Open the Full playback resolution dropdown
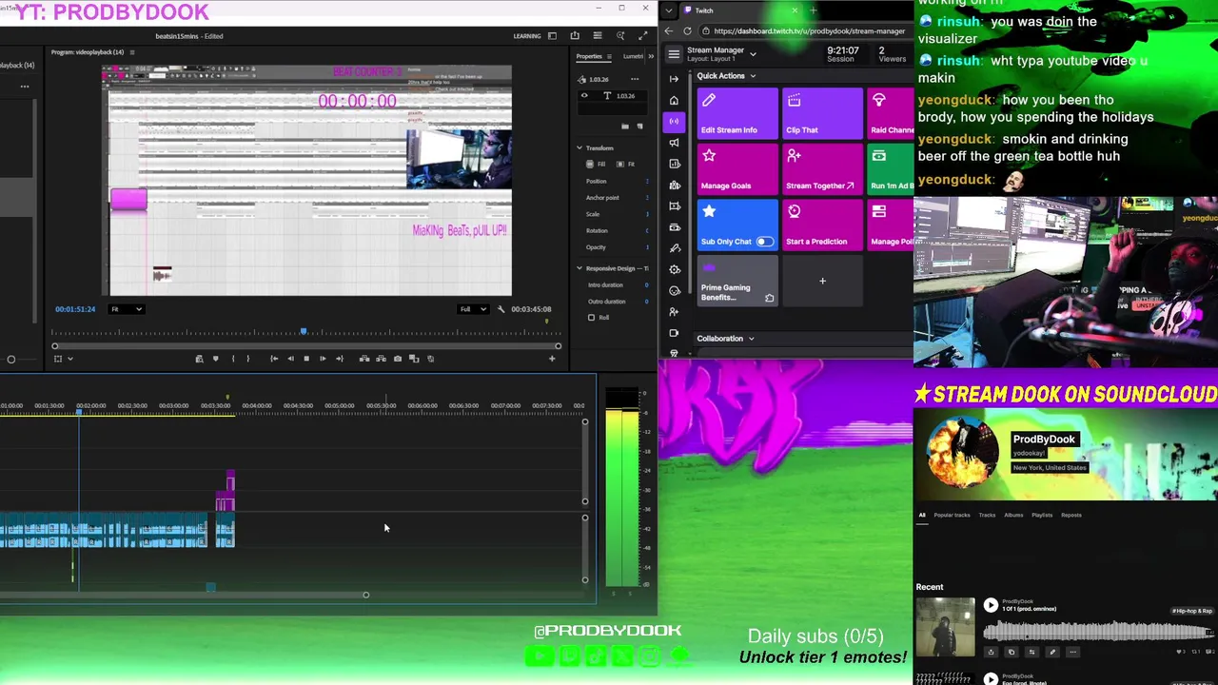This screenshot has width=1218, height=685. click(474, 309)
